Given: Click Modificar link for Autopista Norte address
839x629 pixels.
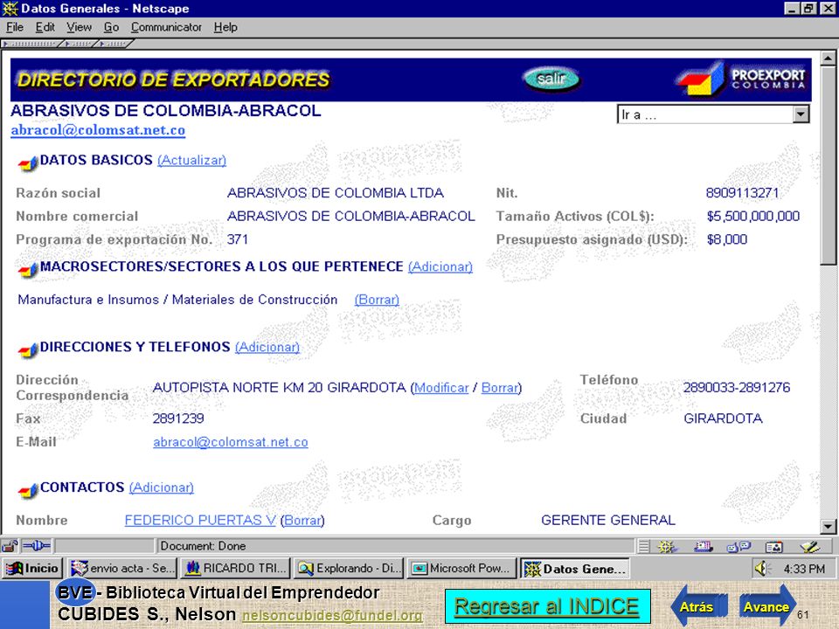Looking at the screenshot, I should 441,388.
